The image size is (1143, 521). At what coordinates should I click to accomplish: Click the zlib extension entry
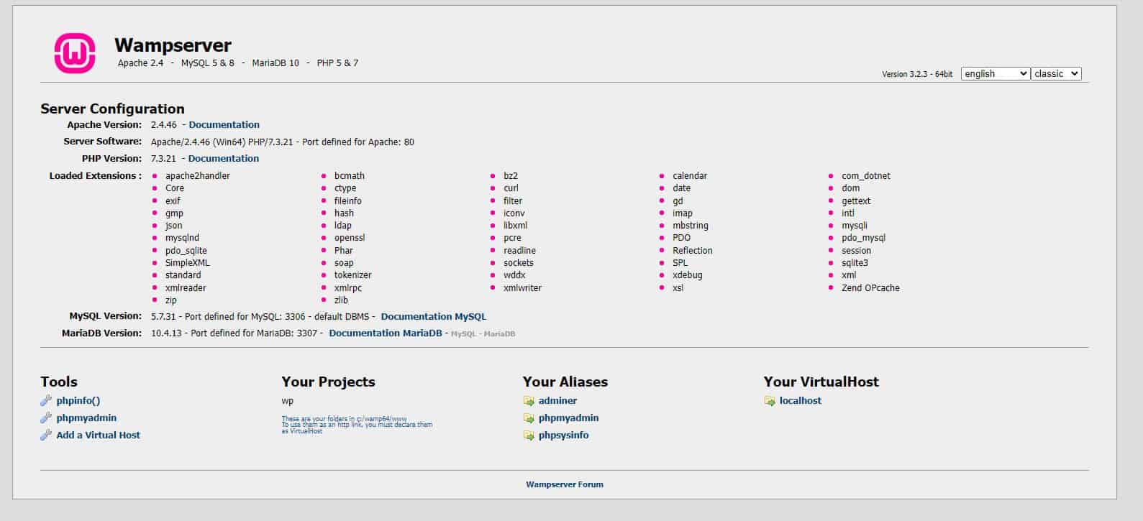pos(341,300)
